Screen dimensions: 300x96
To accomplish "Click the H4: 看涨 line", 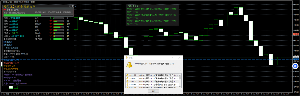I will (x=8, y=42).
